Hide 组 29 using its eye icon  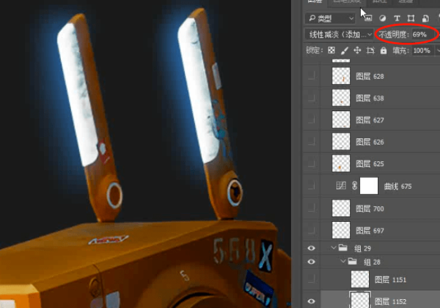311,248
